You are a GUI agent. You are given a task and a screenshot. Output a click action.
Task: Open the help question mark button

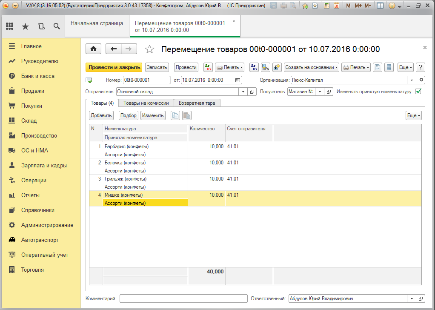[421, 67]
